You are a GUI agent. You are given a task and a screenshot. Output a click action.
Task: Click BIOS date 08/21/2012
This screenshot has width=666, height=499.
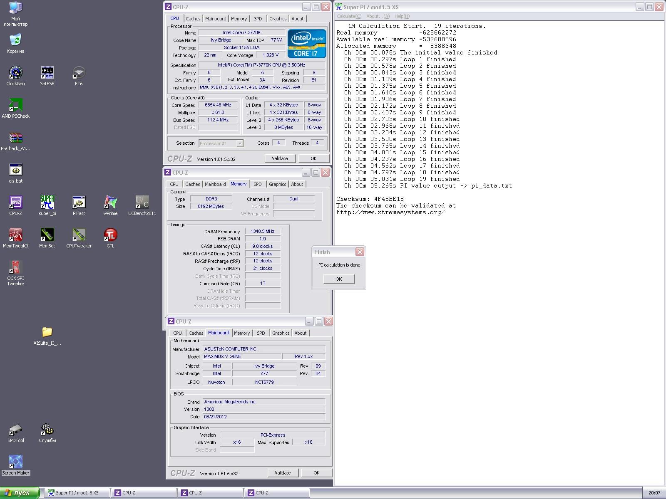tap(264, 417)
